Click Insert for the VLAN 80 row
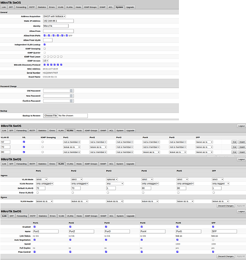The image size is (246, 260). (242, 152)
